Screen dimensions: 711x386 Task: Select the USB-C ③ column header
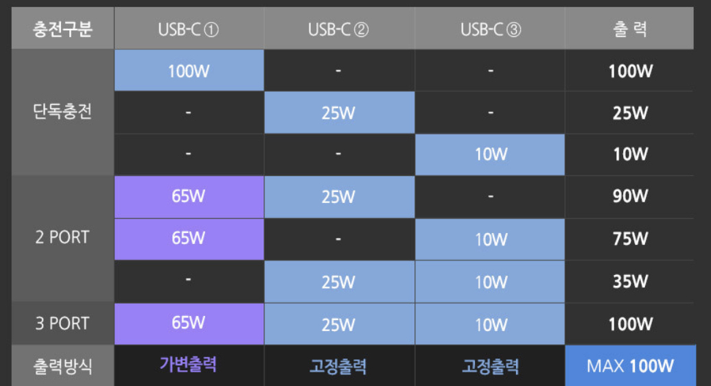click(x=490, y=29)
